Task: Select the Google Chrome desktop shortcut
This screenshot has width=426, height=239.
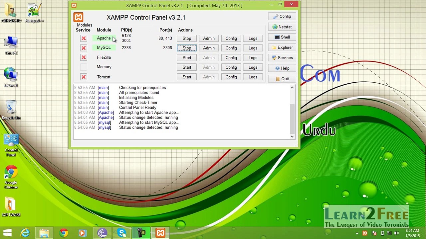Action: click(11, 178)
